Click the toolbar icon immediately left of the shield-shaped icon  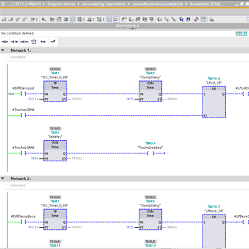click(145, 19)
